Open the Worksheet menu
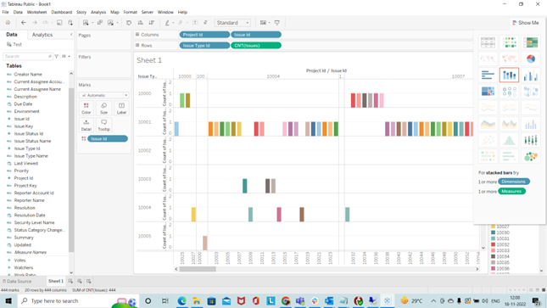This screenshot has height=308, width=547. click(x=36, y=12)
